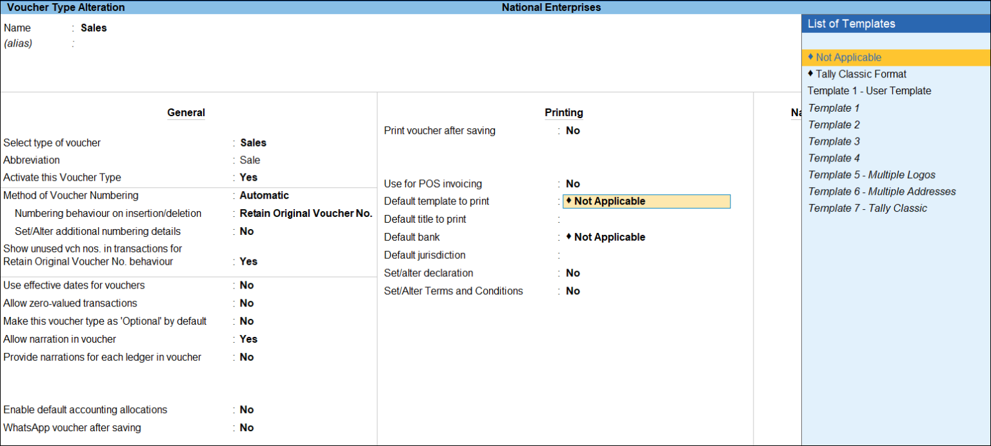Click the General section heading
991x446 pixels.
pyautogui.click(x=186, y=113)
